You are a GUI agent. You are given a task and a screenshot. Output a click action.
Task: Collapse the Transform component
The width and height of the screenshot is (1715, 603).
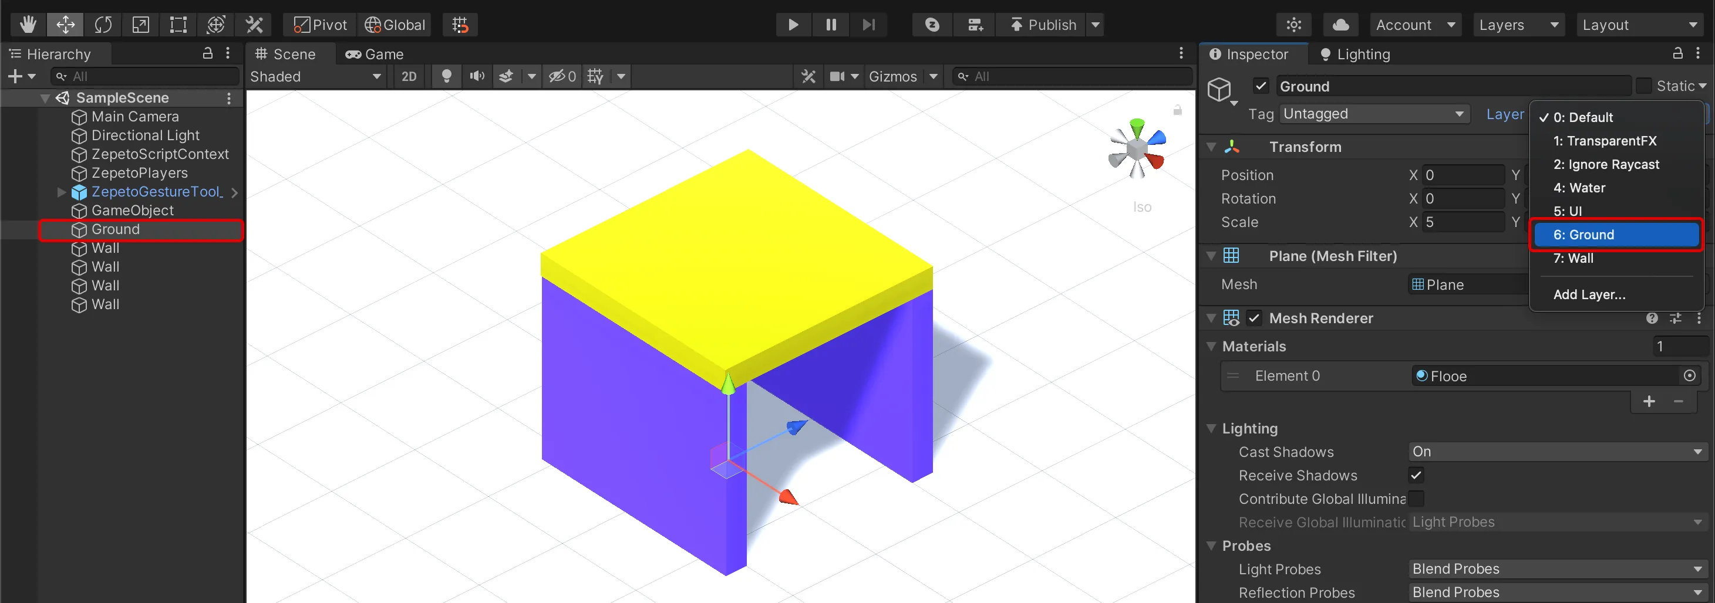[x=1211, y=147]
